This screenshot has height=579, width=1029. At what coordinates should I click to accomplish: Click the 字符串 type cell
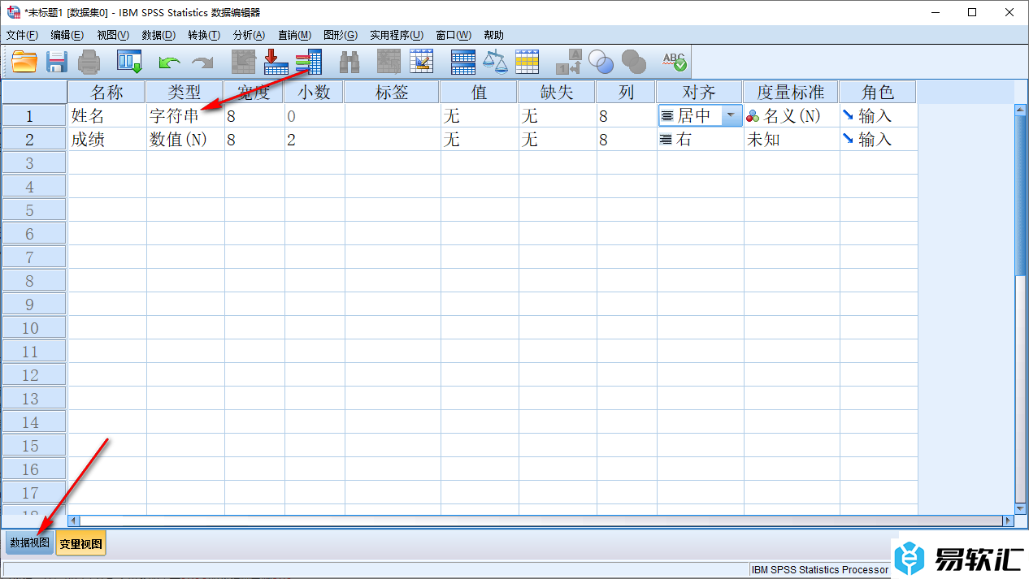click(x=185, y=115)
